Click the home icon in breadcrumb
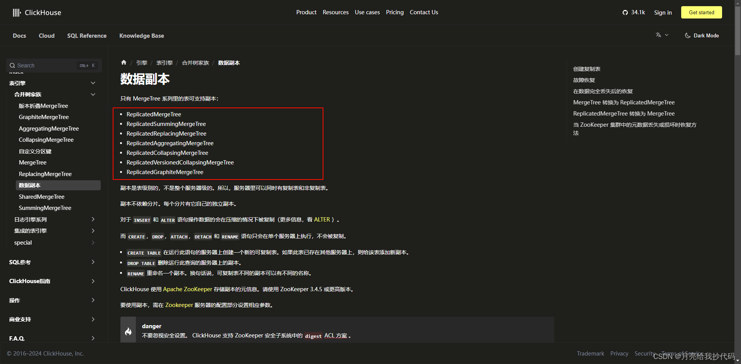Image resolution: width=741 pixels, height=364 pixels. coord(123,62)
